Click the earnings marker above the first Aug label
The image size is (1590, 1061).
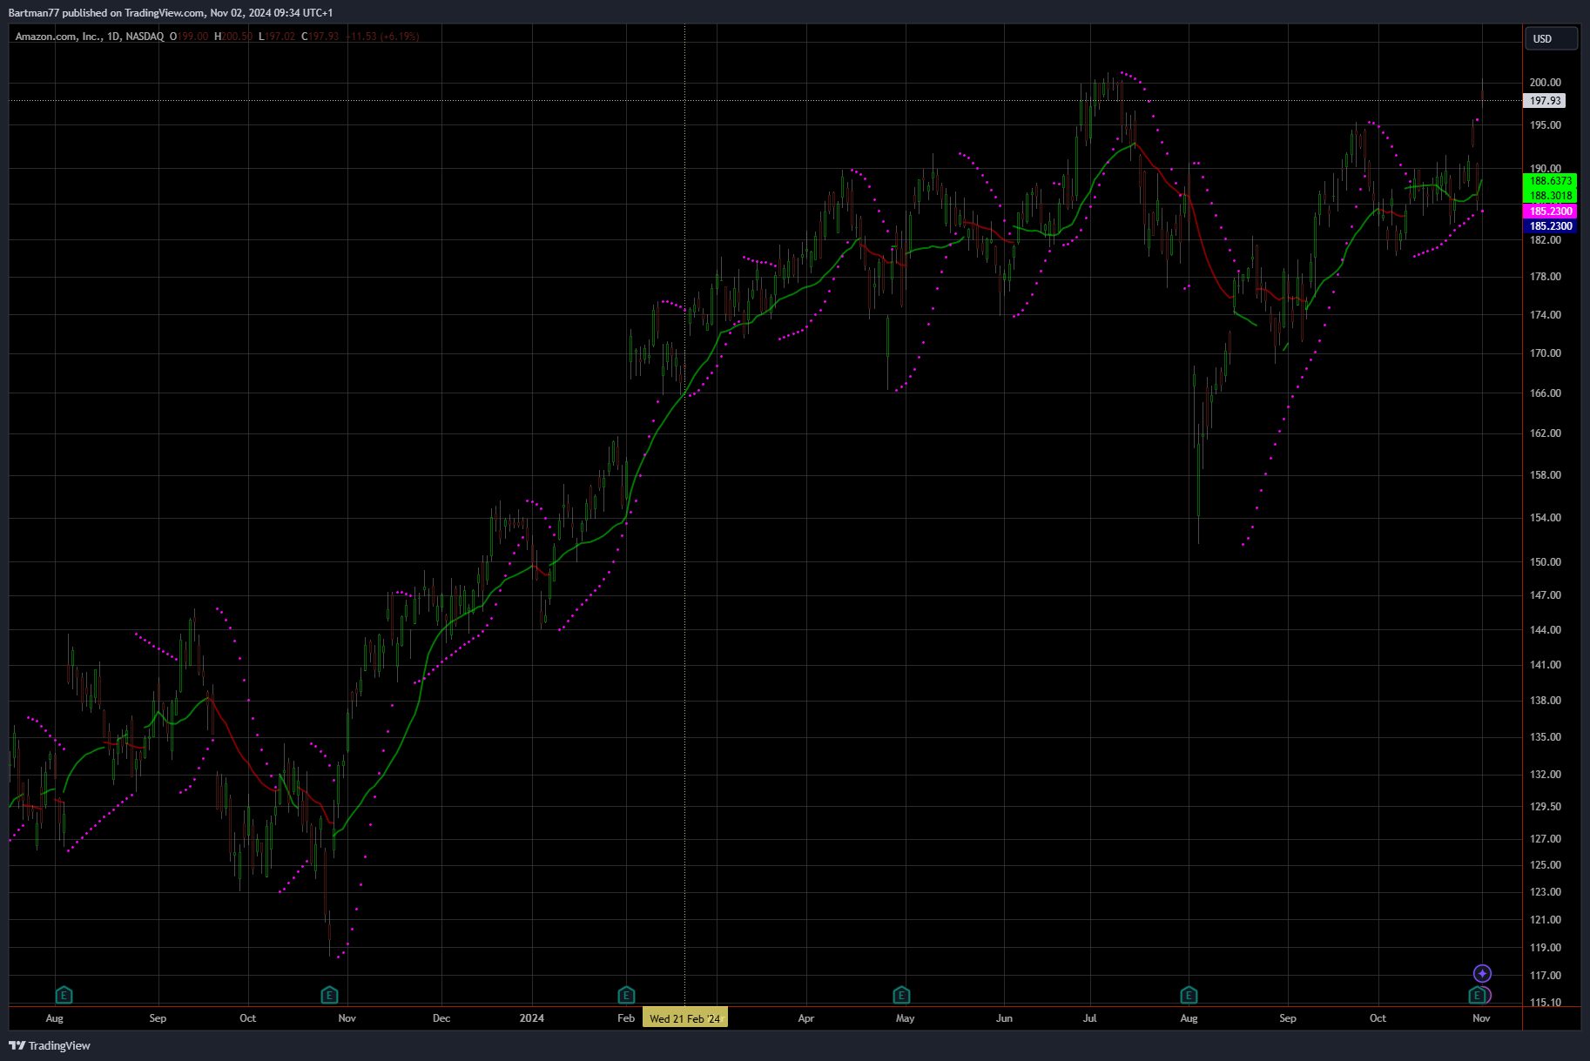[x=64, y=995]
